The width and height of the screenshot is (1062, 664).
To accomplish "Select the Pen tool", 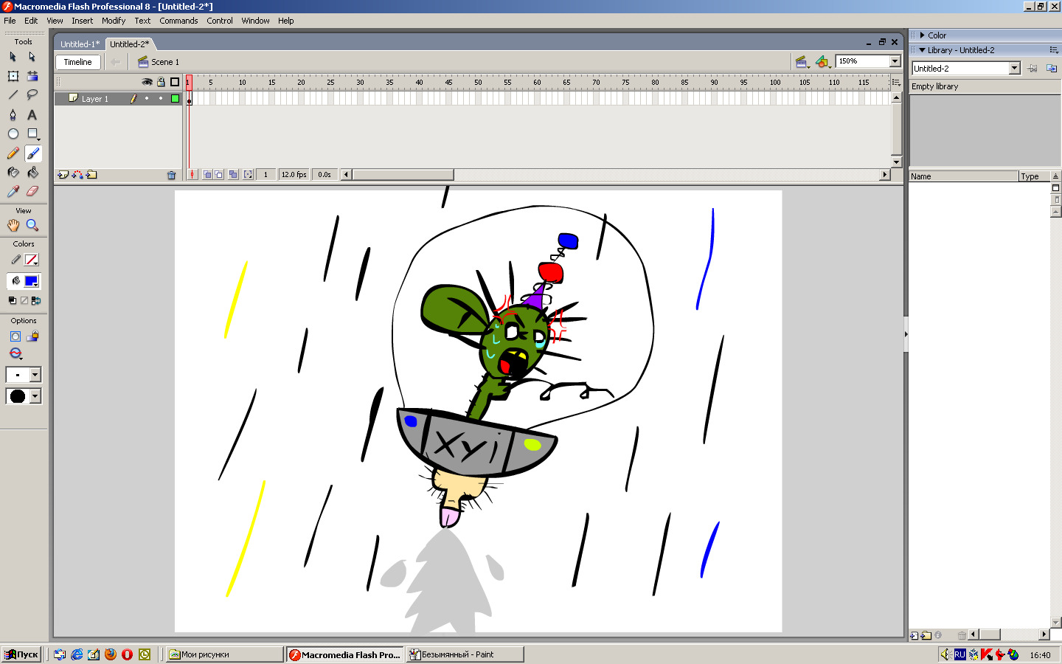I will pyautogui.click(x=13, y=114).
